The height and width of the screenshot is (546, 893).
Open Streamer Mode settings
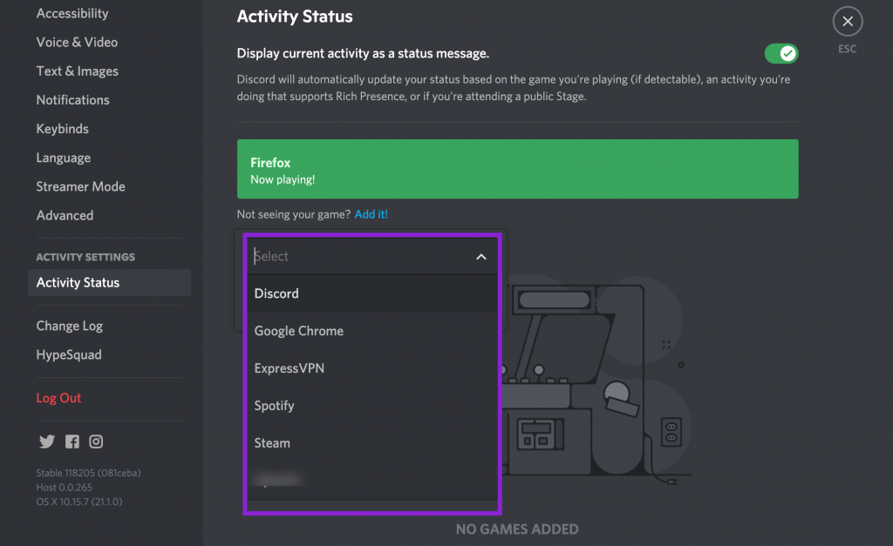pyautogui.click(x=80, y=186)
